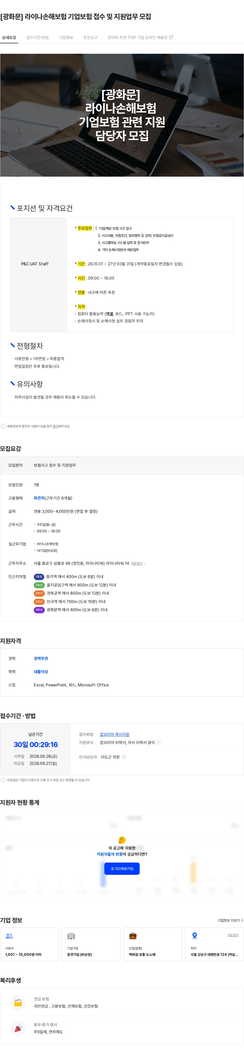Click the highlighted 자격 label
244x1055 pixels.
pos(81,307)
